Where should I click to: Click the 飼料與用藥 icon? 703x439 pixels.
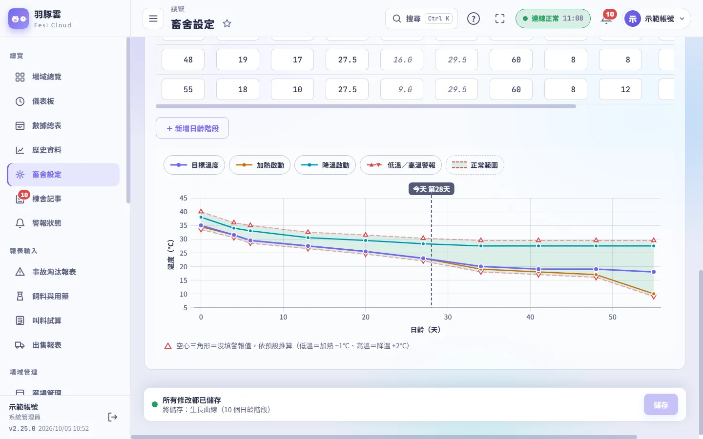point(20,296)
